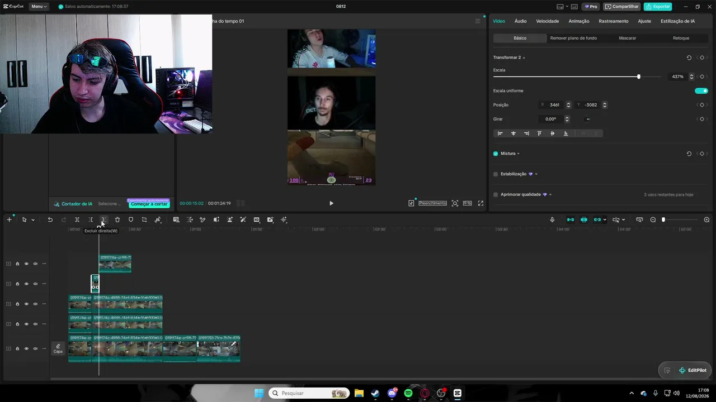Select Remover plano de fundo subtab

(x=573, y=38)
